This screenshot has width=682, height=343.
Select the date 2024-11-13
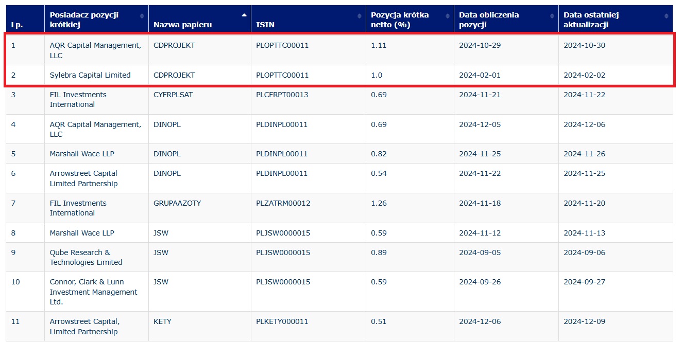[585, 233]
